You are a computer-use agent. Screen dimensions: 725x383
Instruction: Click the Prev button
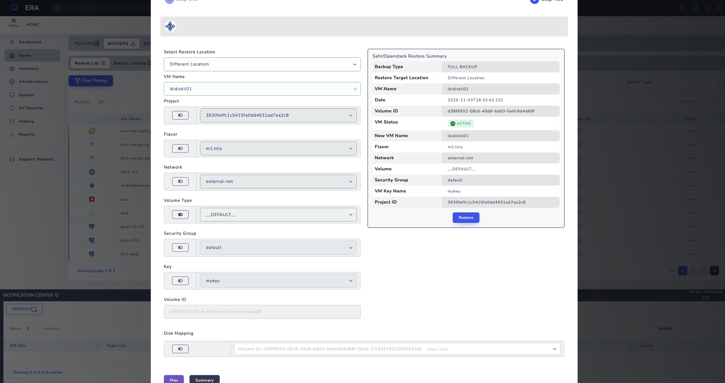174,380
